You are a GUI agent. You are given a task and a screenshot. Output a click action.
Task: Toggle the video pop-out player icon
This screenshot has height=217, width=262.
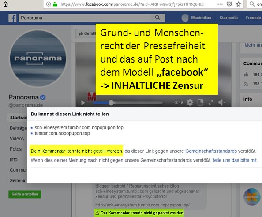pyautogui.click(x=200, y=103)
